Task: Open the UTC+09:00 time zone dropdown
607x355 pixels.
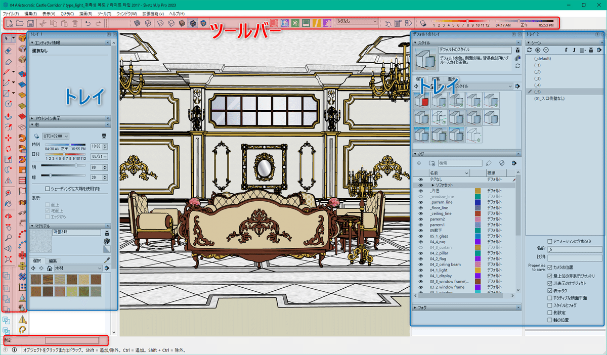Action: (56, 136)
